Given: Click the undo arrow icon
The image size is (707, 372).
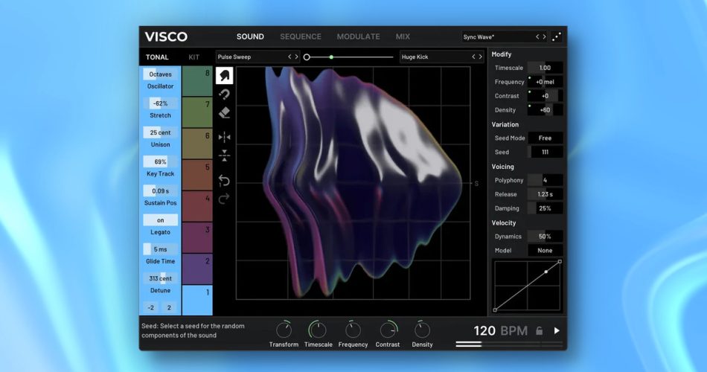Looking at the screenshot, I should pos(225,180).
